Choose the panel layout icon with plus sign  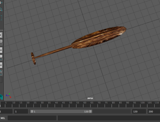[x=1, y=44]
